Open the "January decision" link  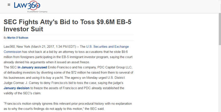pyautogui.click(x=17, y=88)
